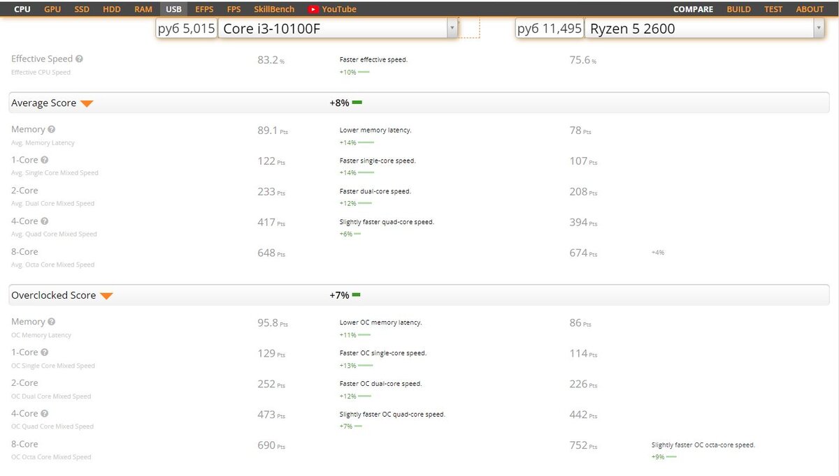Viewport: 839px width, 476px height.
Task: Open the Core i3-10100F dropdown arrow
Action: [452, 29]
